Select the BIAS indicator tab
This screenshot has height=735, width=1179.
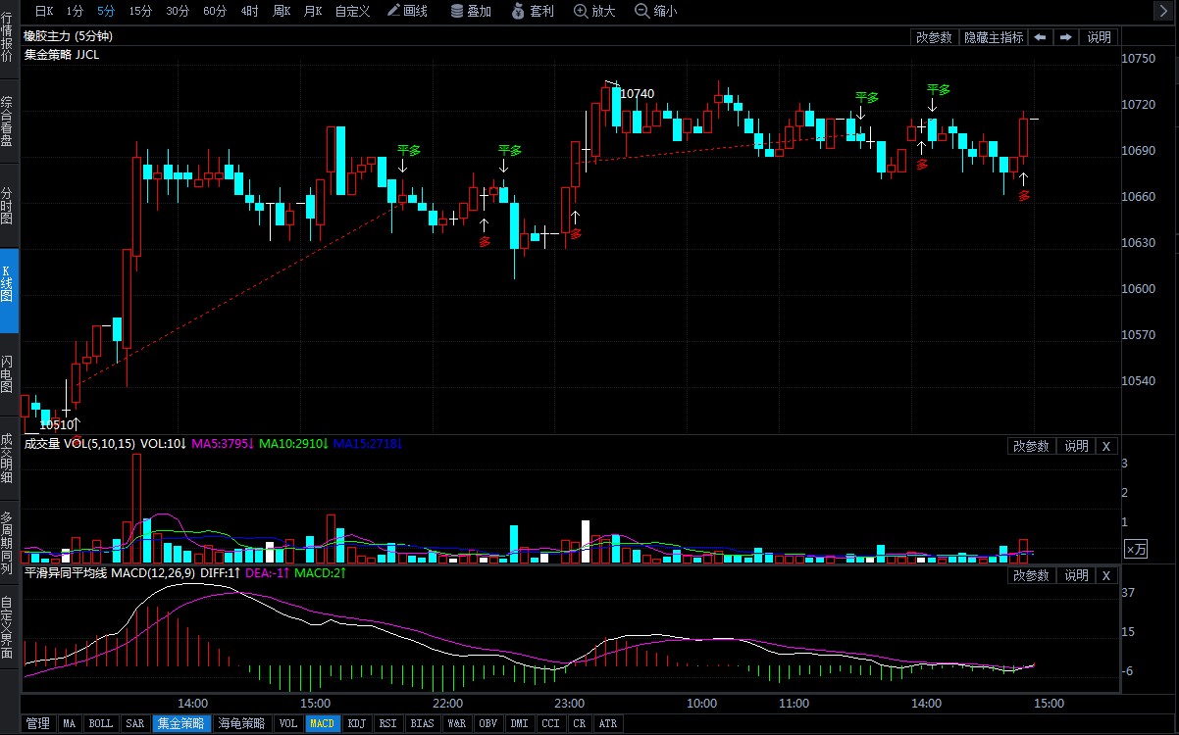(x=422, y=724)
